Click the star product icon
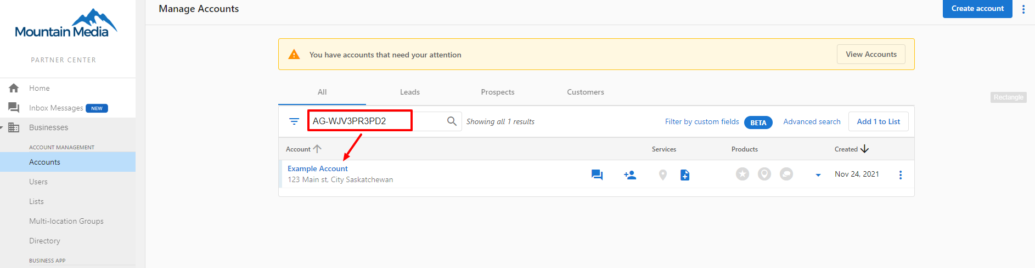This screenshot has width=1035, height=268. [x=743, y=174]
